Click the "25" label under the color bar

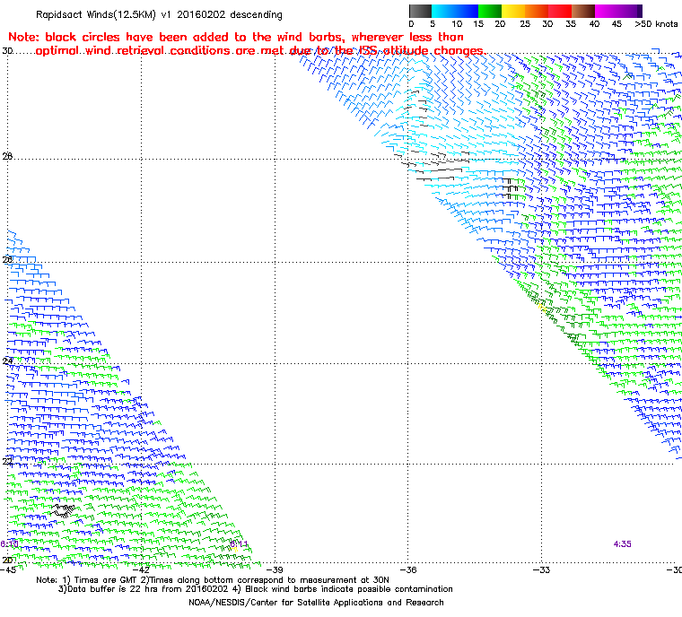(525, 24)
